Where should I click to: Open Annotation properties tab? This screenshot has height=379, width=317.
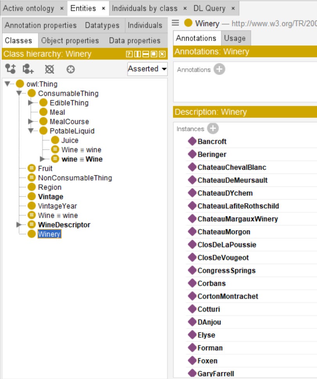coord(41,25)
